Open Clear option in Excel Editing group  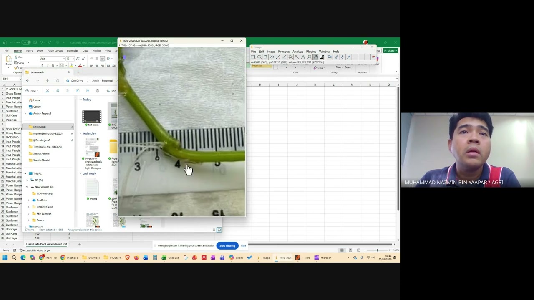click(x=320, y=68)
